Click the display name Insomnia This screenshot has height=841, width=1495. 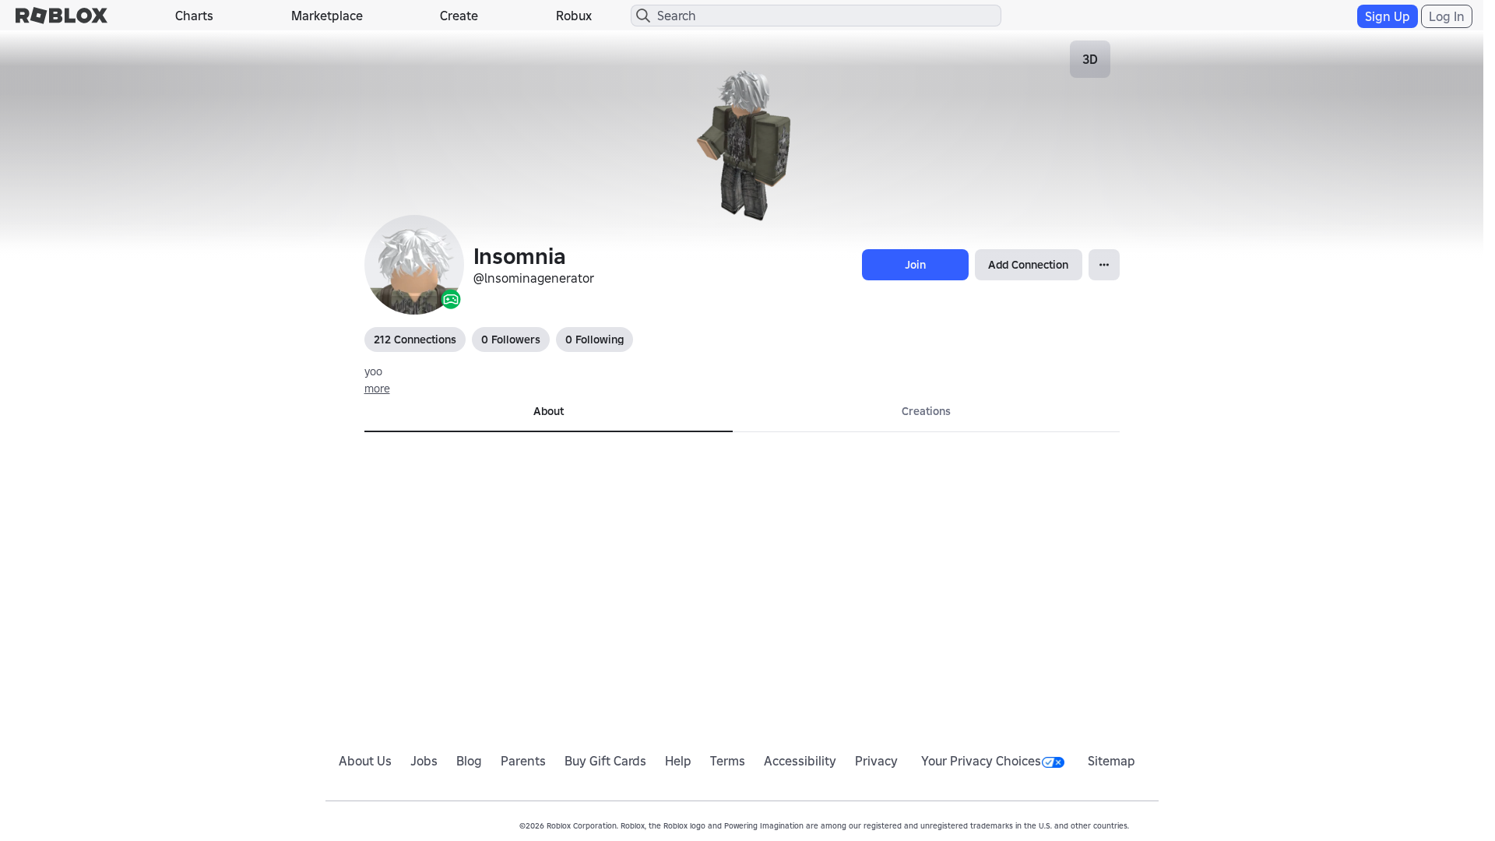click(x=519, y=256)
